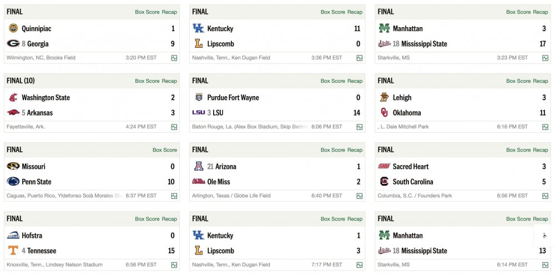Click the Arkansas Razorbacks logo
This screenshot has height=275, width=555.
(13, 113)
